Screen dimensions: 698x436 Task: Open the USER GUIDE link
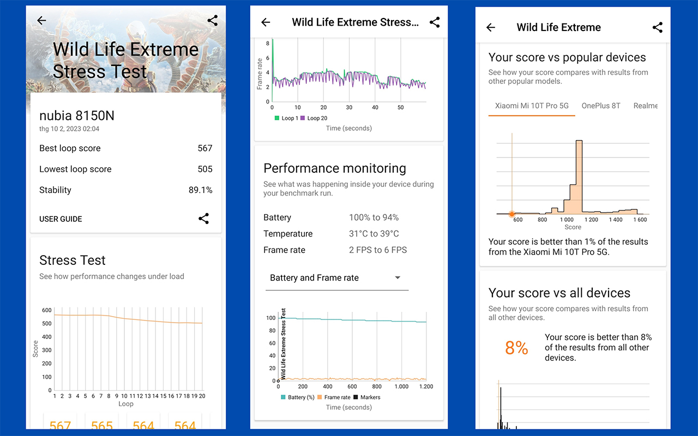click(x=61, y=219)
